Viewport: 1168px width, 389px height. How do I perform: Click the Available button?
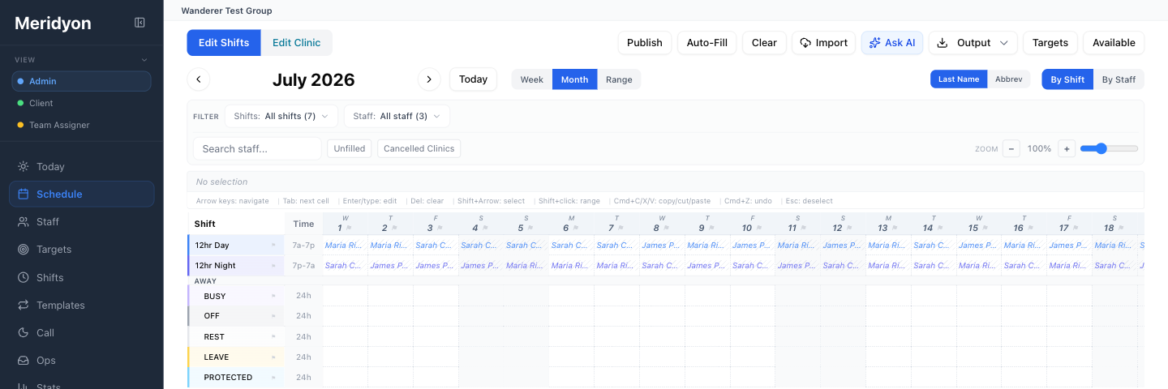1114,43
